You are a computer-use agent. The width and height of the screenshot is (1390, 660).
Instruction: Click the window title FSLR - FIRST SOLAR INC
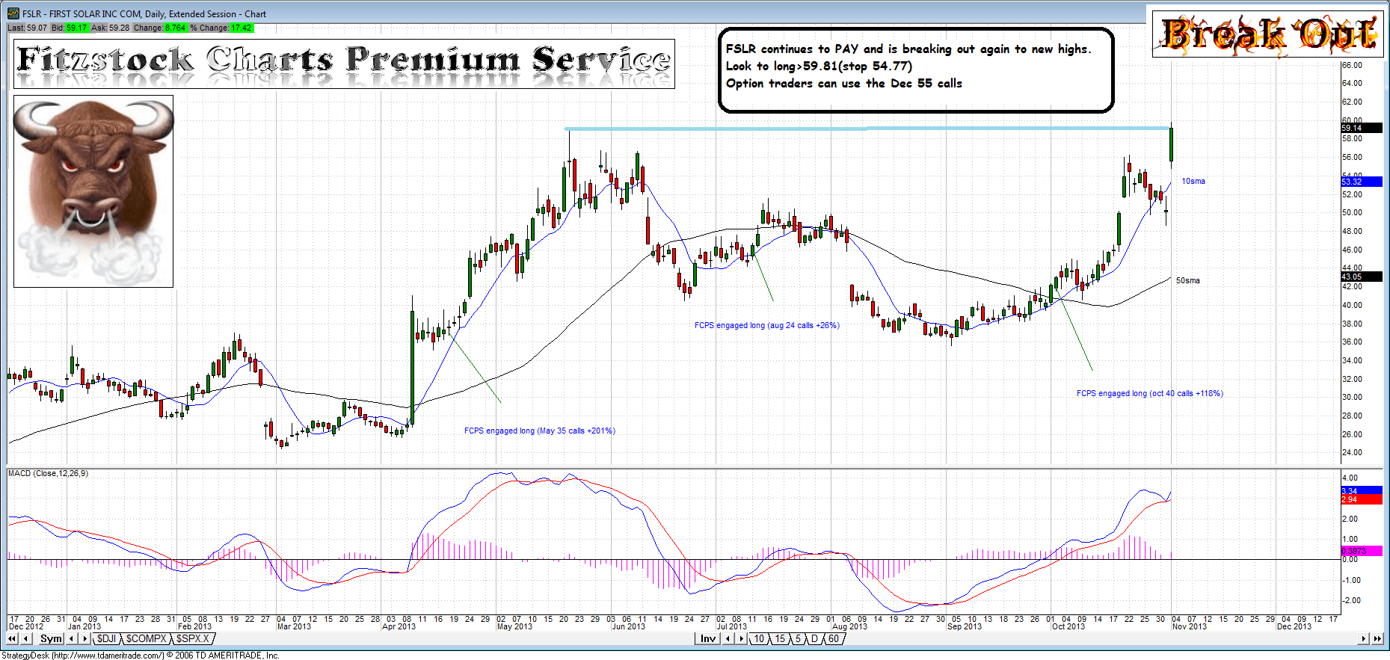click(144, 13)
